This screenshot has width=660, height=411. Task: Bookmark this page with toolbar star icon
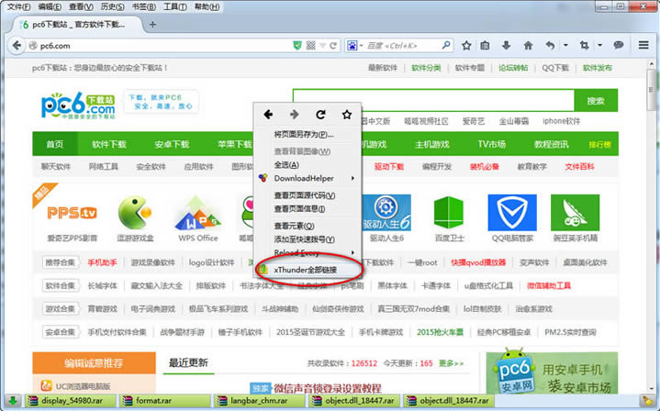(x=466, y=46)
